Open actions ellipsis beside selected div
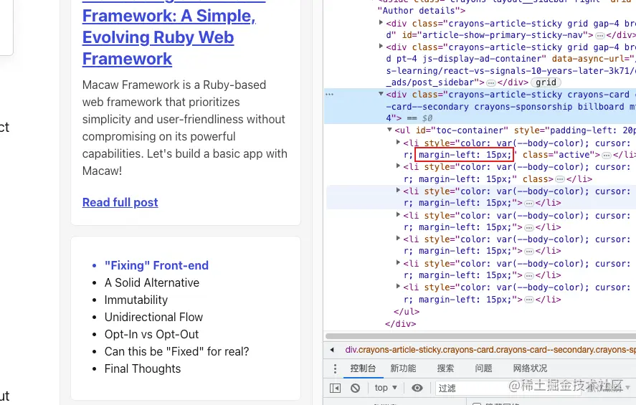This screenshot has width=636, height=405. point(329,95)
